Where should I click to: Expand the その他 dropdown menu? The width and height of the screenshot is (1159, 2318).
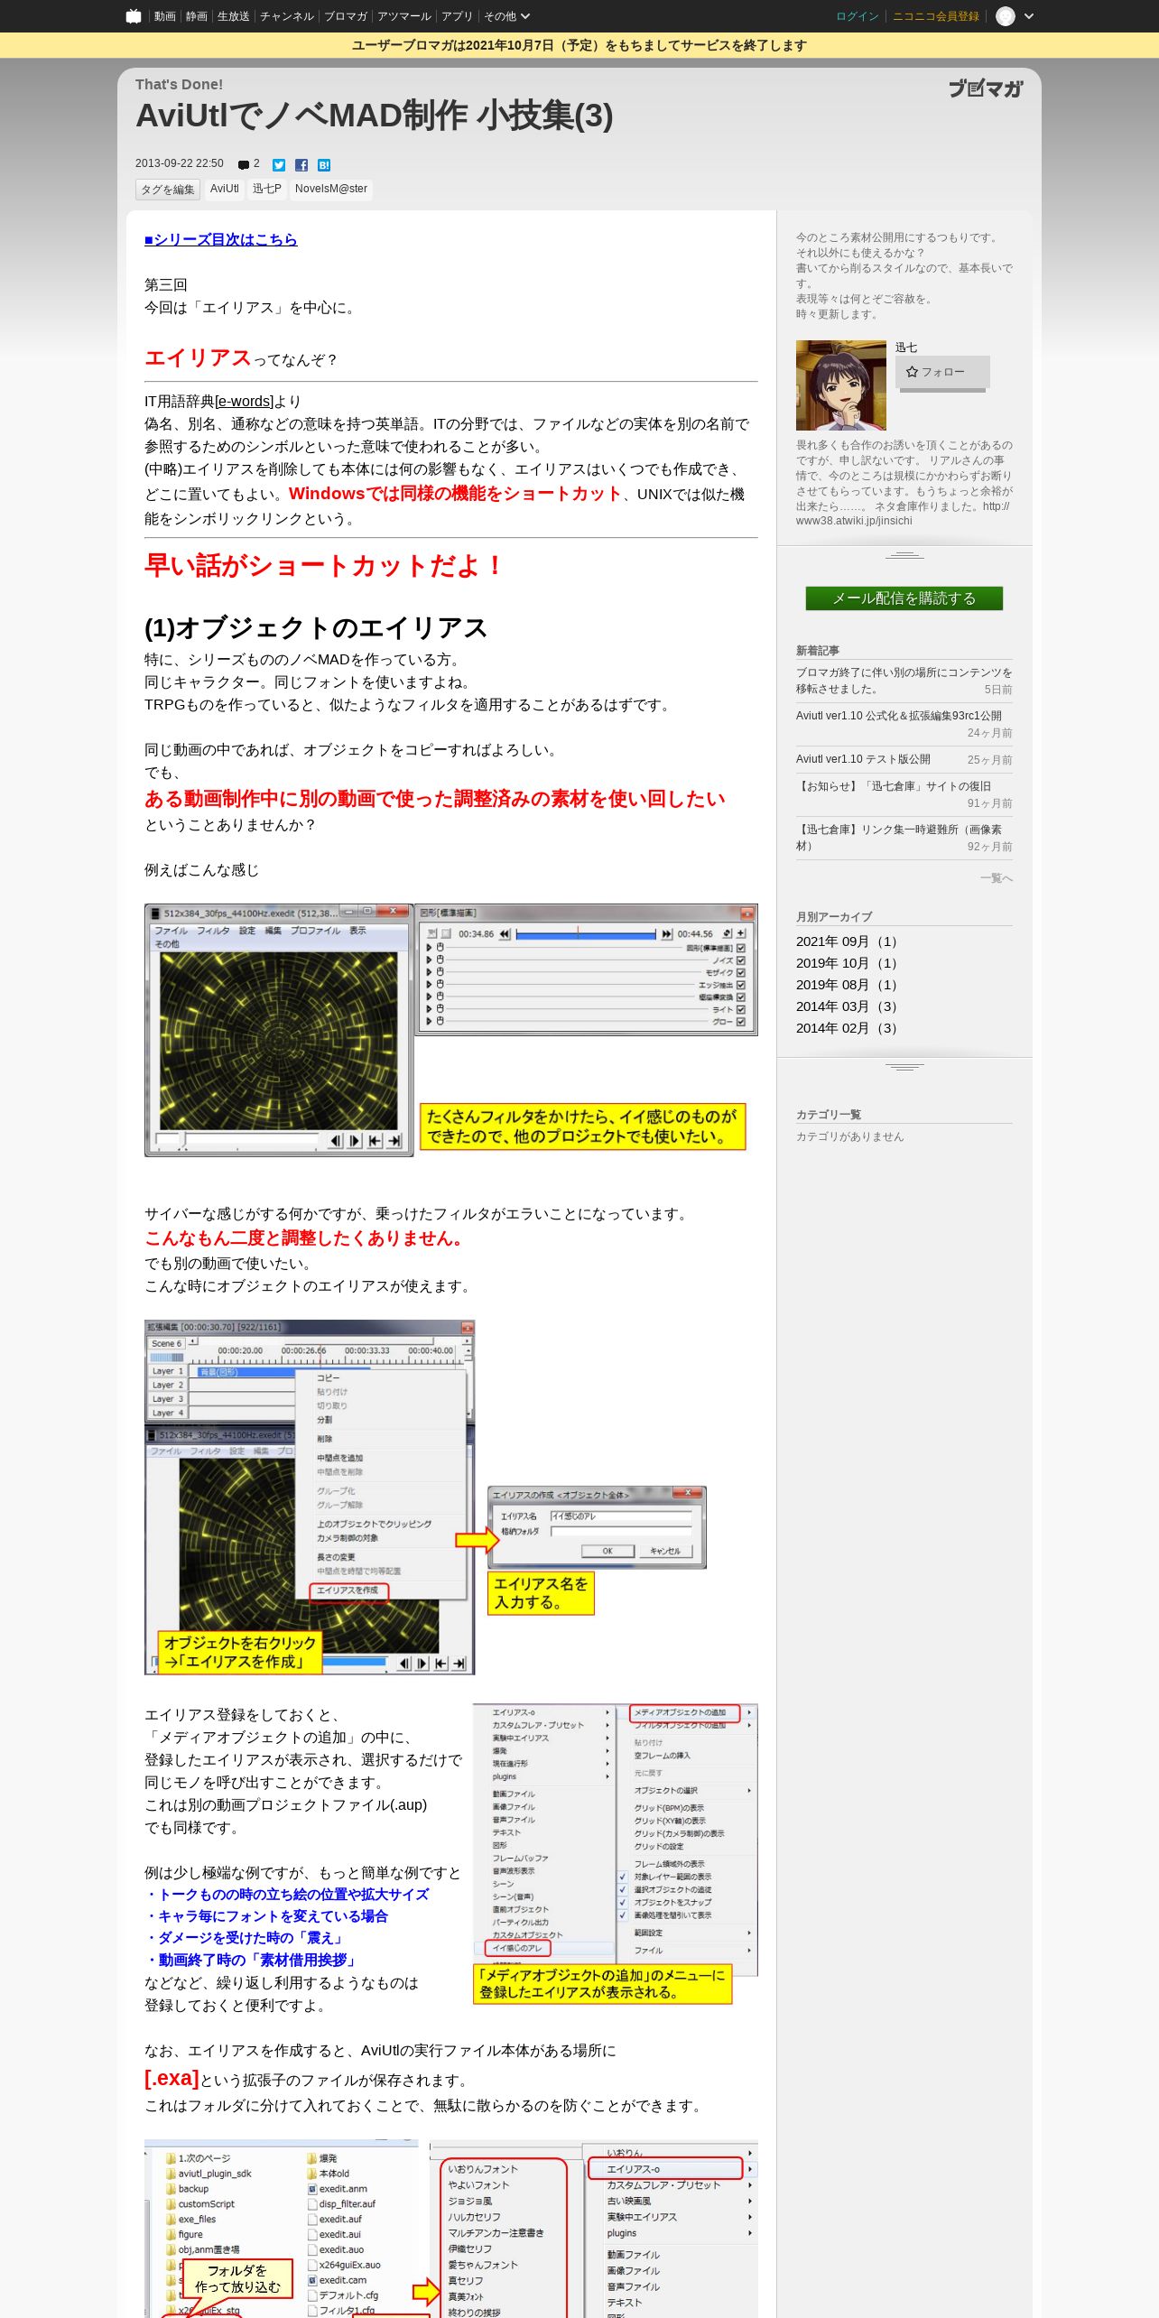point(506,16)
